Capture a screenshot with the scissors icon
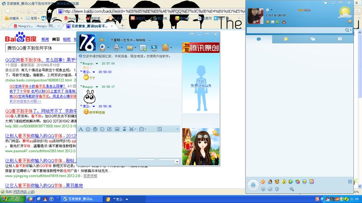Image resolution: width=362 pixels, height=203 pixels. 131,130
